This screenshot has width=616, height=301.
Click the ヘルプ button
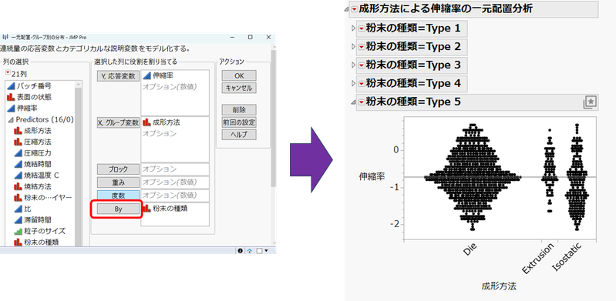click(x=239, y=135)
